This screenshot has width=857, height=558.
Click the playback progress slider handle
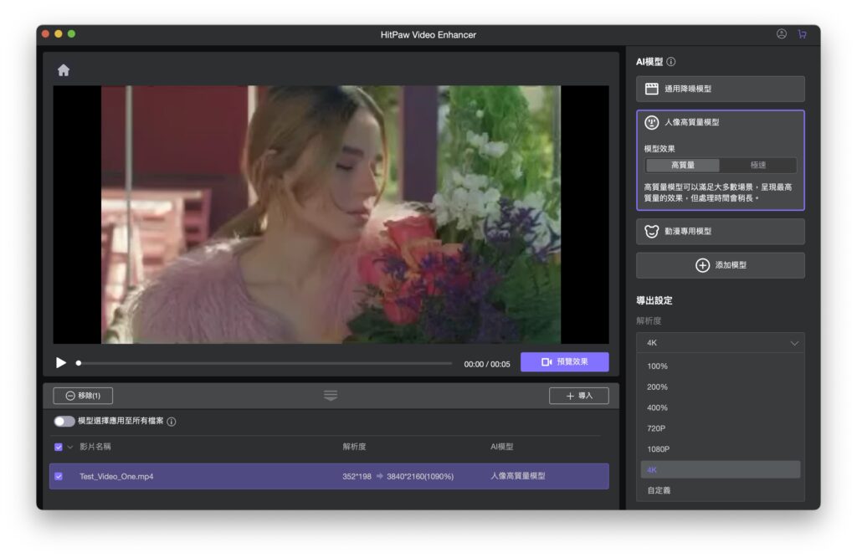coord(79,363)
